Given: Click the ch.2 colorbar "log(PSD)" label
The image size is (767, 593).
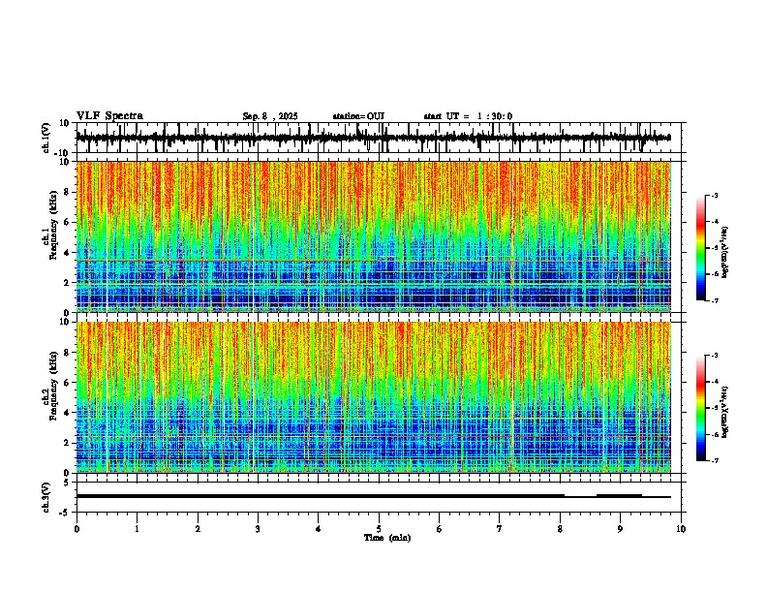Looking at the screenshot, I should pos(724,412).
